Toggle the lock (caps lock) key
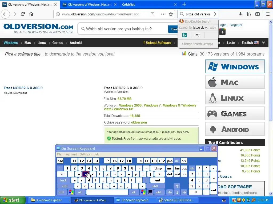The height and width of the screenshot is (204, 273). click(x=63, y=180)
